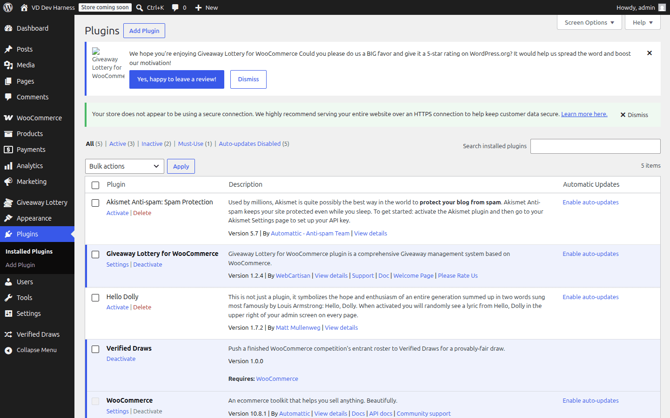Click the Posts pushpin icon
The height and width of the screenshot is (418, 670).
coord(8,49)
